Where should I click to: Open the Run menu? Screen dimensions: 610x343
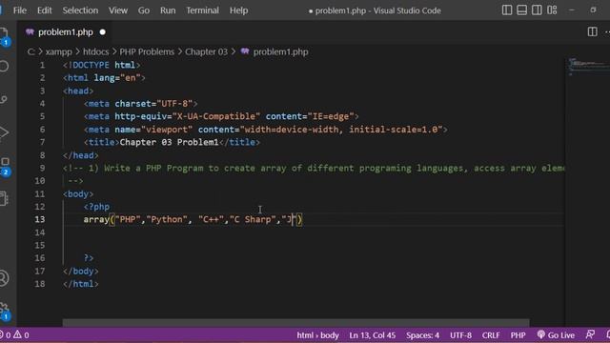tap(168, 10)
